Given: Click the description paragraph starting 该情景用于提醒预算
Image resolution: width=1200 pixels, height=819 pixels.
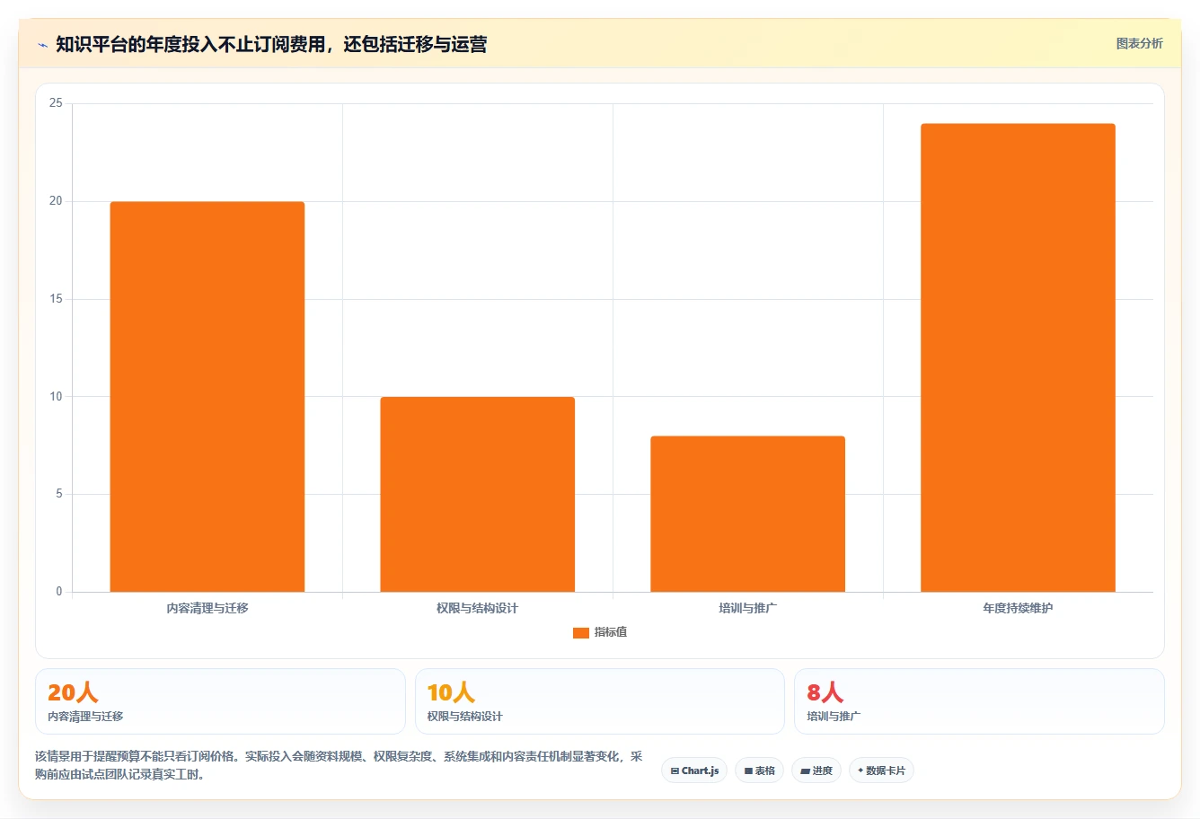Looking at the screenshot, I should [x=339, y=765].
